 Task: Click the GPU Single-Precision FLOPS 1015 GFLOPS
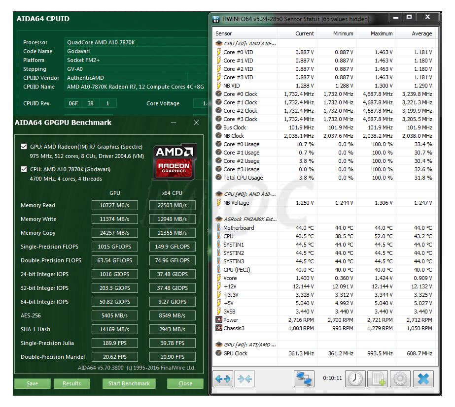pyautogui.click(x=115, y=247)
